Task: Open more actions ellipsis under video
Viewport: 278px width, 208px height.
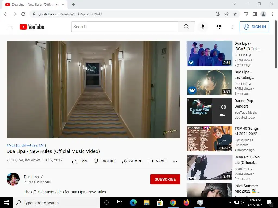Action: (x=175, y=161)
